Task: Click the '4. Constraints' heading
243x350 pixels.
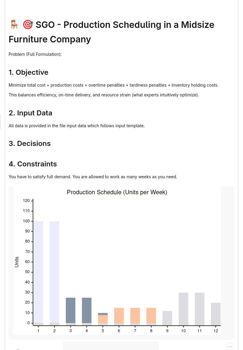Action: pos(33,164)
